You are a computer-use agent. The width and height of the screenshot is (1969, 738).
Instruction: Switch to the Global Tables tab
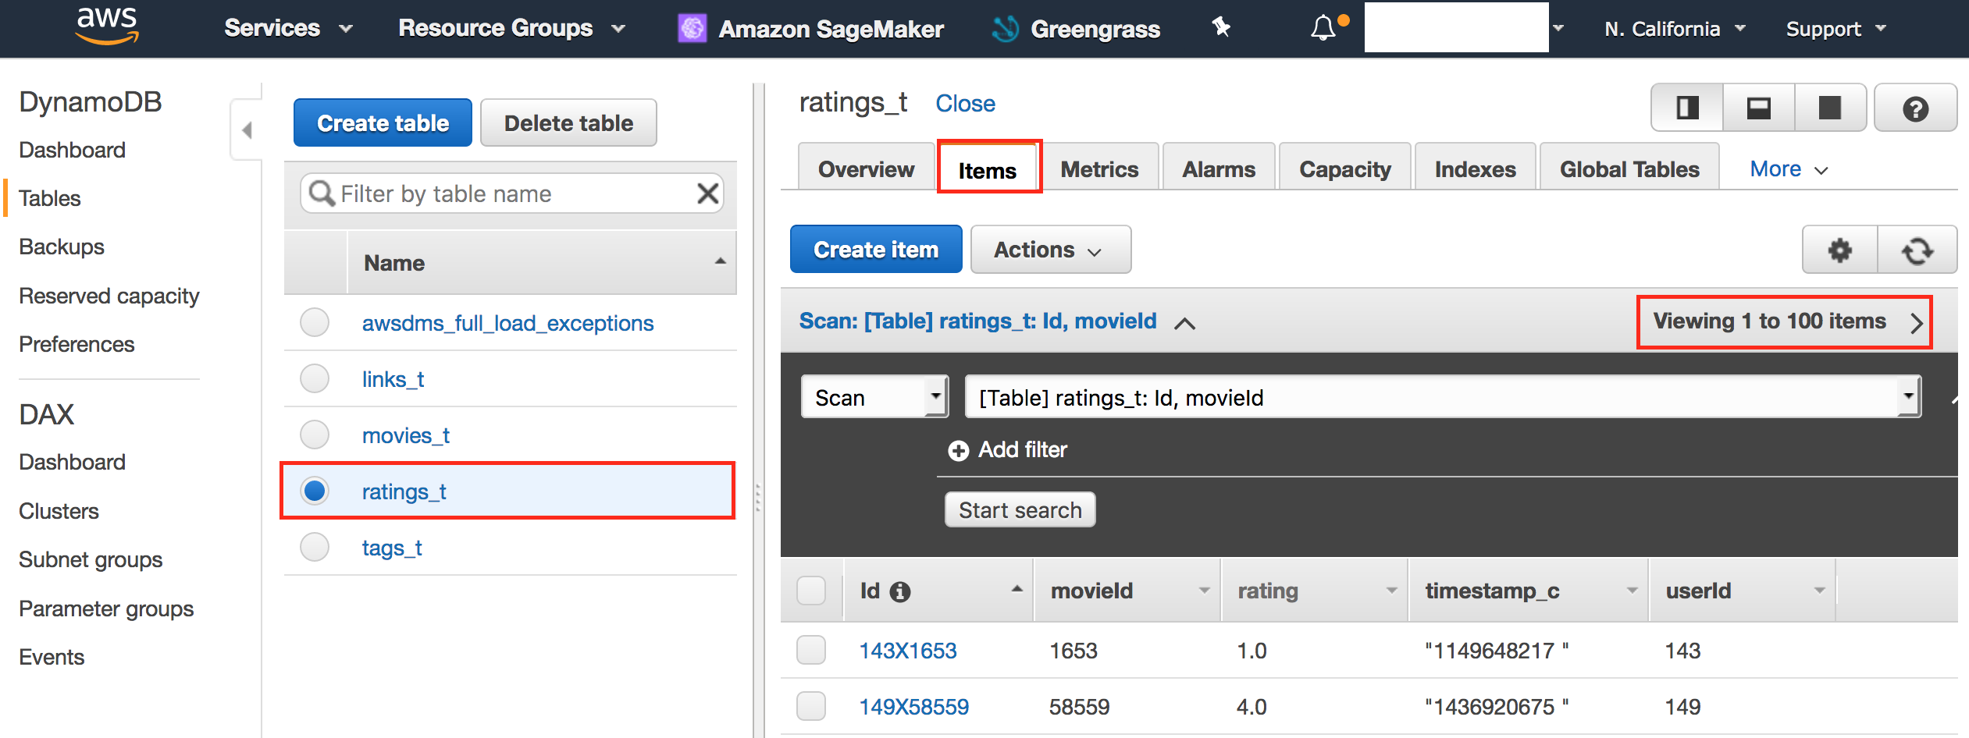coord(1629,169)
